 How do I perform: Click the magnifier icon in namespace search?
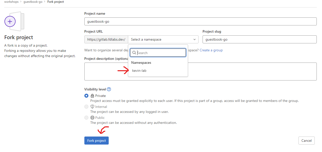point(134,53)
